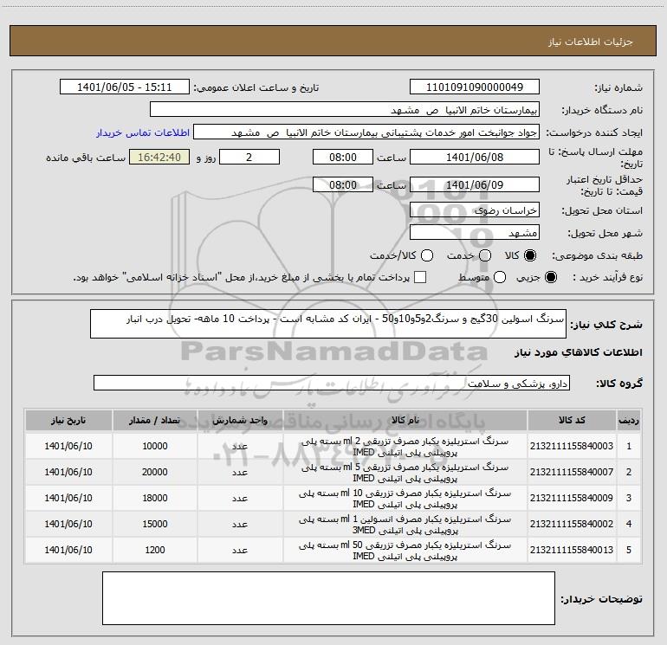Click the delivery city field مشهد
Image resolution: width=667 pixels, height=645 pixels.
pos(475,232)
